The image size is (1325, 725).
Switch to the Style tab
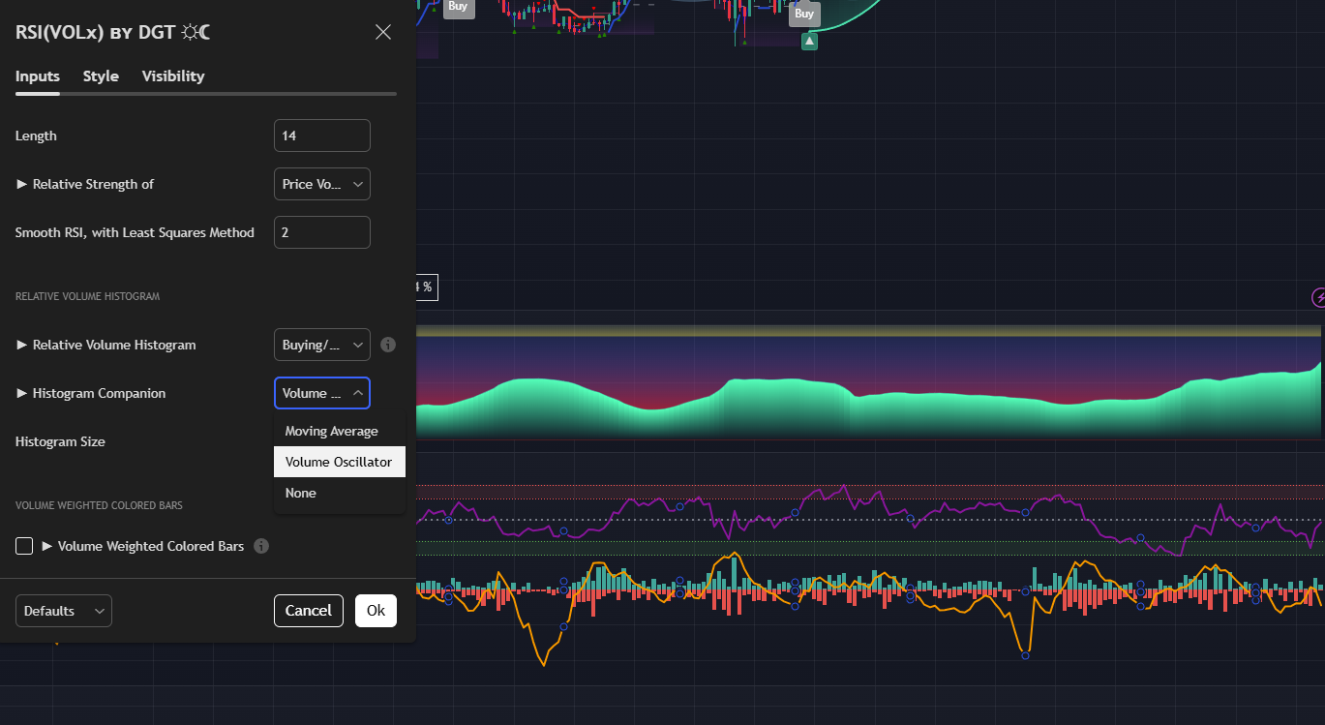click(x=101, y=76)
